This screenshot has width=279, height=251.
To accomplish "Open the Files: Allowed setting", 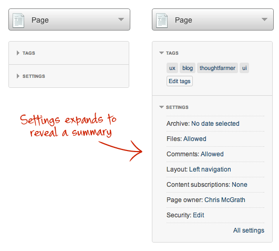I will coord(187,139).
